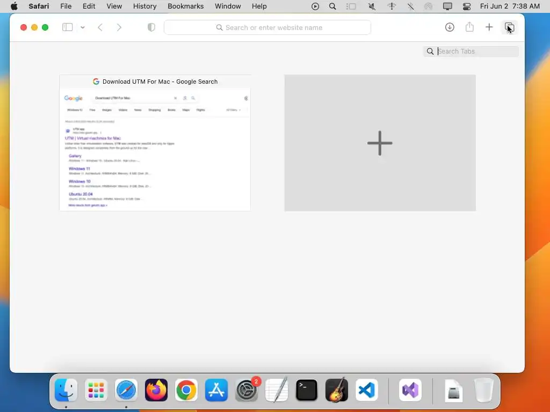Click the large new tab plus tile

[x=380, y=143]
